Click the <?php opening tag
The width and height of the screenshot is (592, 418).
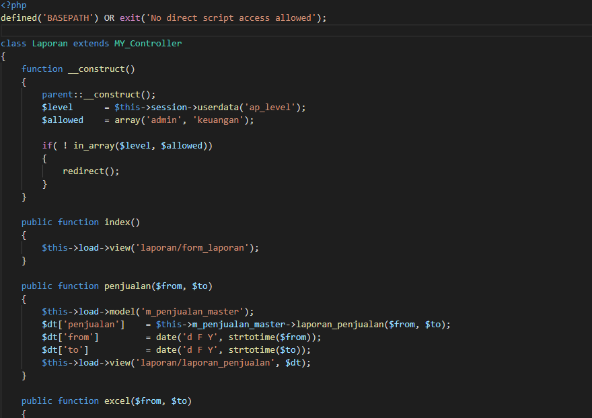tap(13, 5)
